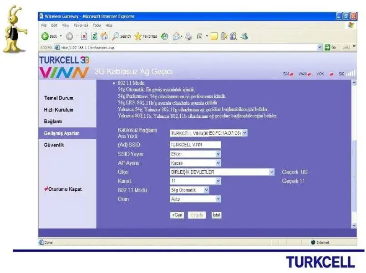Click the page icon in address bar
Screen dimensions: 366x273
(x=57, y=47)
